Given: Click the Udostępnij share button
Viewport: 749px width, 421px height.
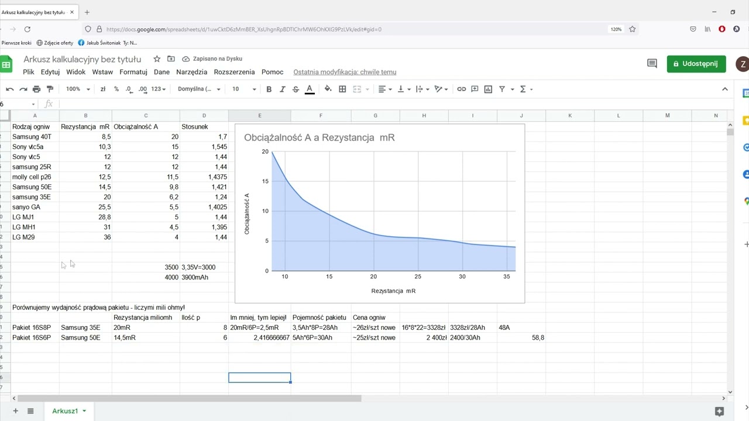Looking at the screenshot, I should coord(696,64).
